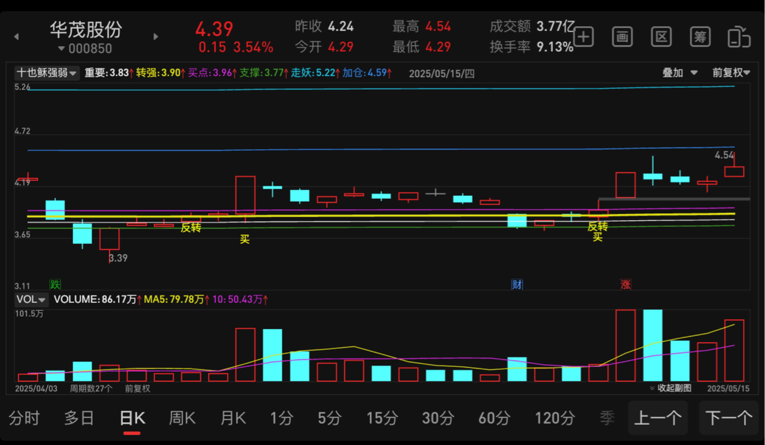Click the 昨收 4.24 value

pos(340,27)
